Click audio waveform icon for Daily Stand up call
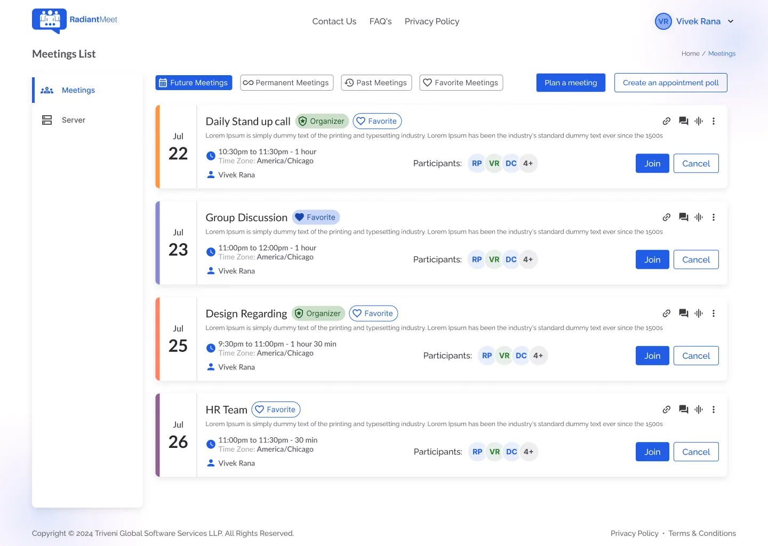 699,121
